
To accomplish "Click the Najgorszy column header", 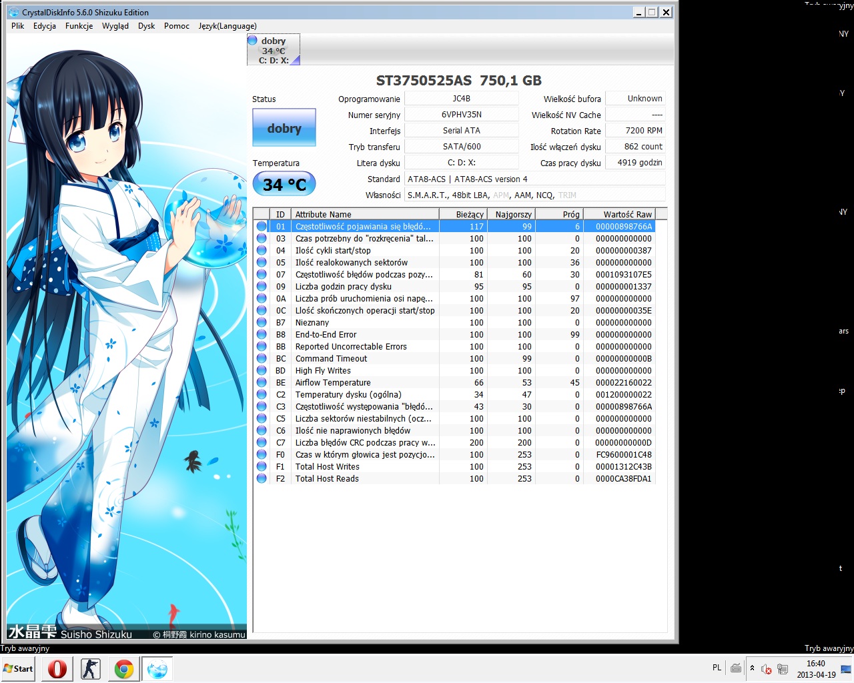I will [x=512, y=214].
